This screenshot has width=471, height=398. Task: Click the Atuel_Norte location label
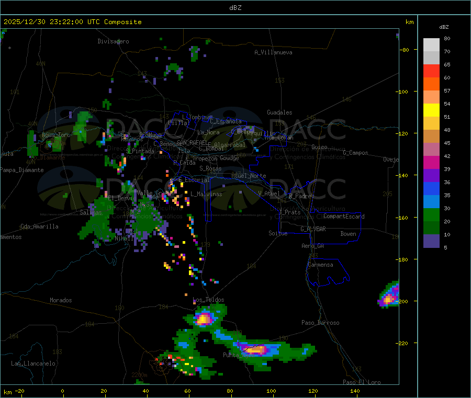(249, 176)
